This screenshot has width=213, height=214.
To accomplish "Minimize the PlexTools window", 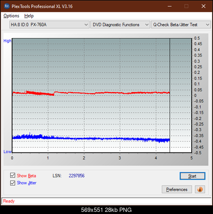I will tap(170, 6).
